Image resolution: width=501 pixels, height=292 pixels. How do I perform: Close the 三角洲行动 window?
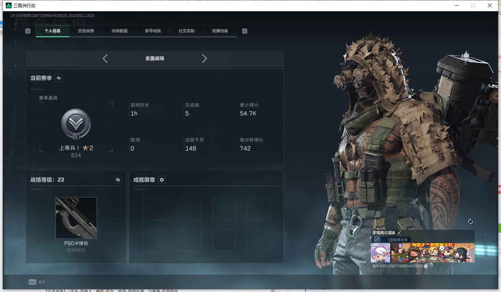coord(490,5)
